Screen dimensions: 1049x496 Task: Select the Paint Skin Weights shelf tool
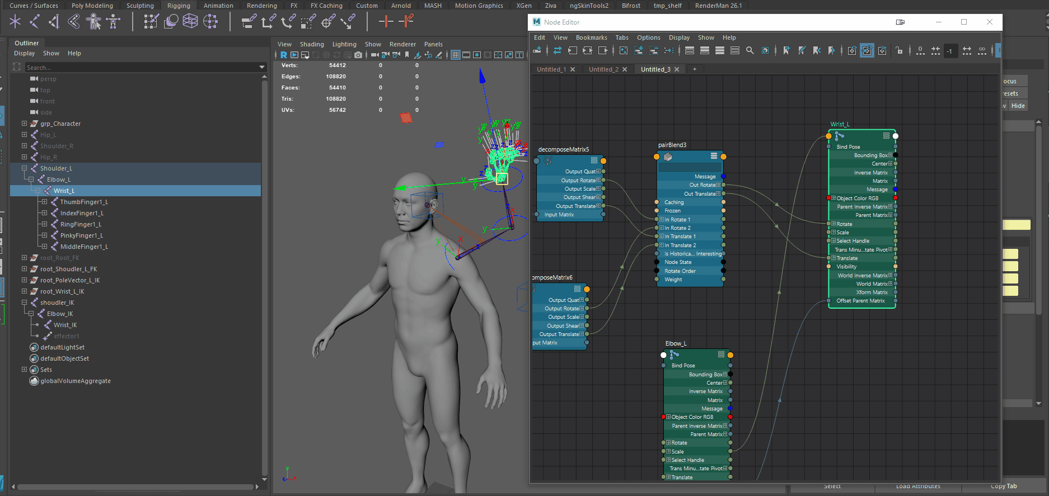coord(151,22)
